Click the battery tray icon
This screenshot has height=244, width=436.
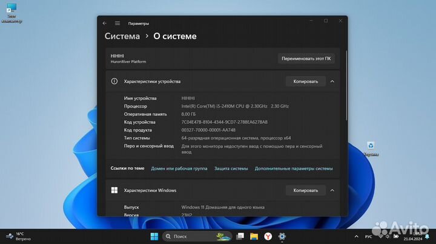coord(396,237)
